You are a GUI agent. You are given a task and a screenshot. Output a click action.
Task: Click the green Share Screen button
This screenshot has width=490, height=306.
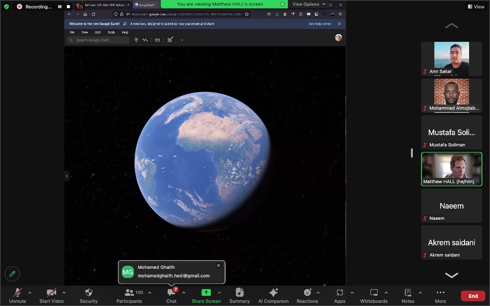[x=206, y=296]
